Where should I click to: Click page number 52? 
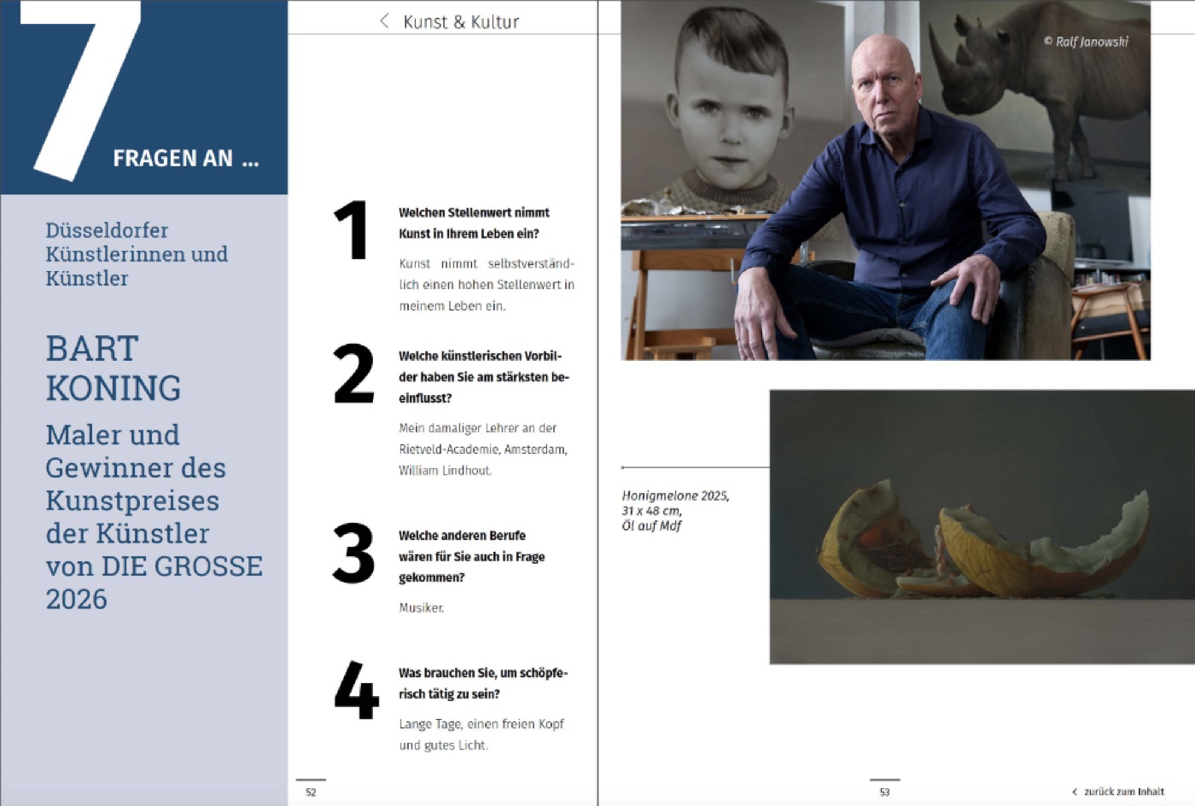pos(311,792)
